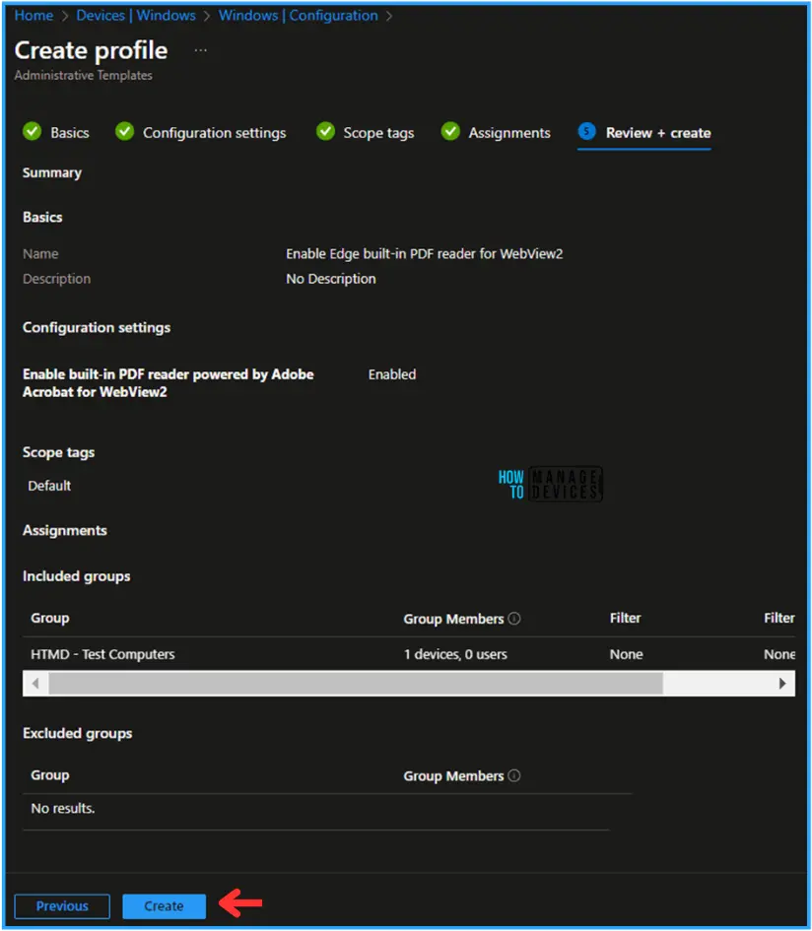
Task: Click the 'Default' scope tag
Action: pos(49,486)
